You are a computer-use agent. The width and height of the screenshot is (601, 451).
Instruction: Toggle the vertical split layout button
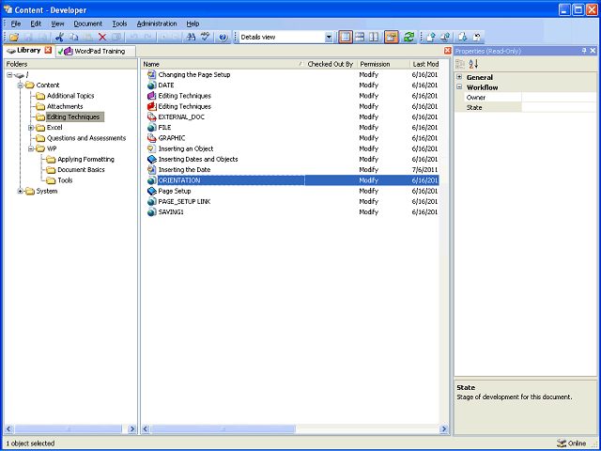click(374, 38)
